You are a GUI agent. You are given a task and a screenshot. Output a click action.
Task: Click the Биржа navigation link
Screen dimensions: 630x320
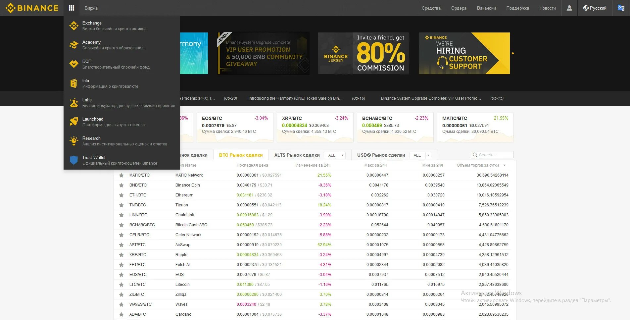[x=91, y=8]
